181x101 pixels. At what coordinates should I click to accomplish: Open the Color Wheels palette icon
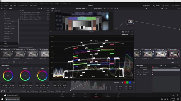click(14, 62)
